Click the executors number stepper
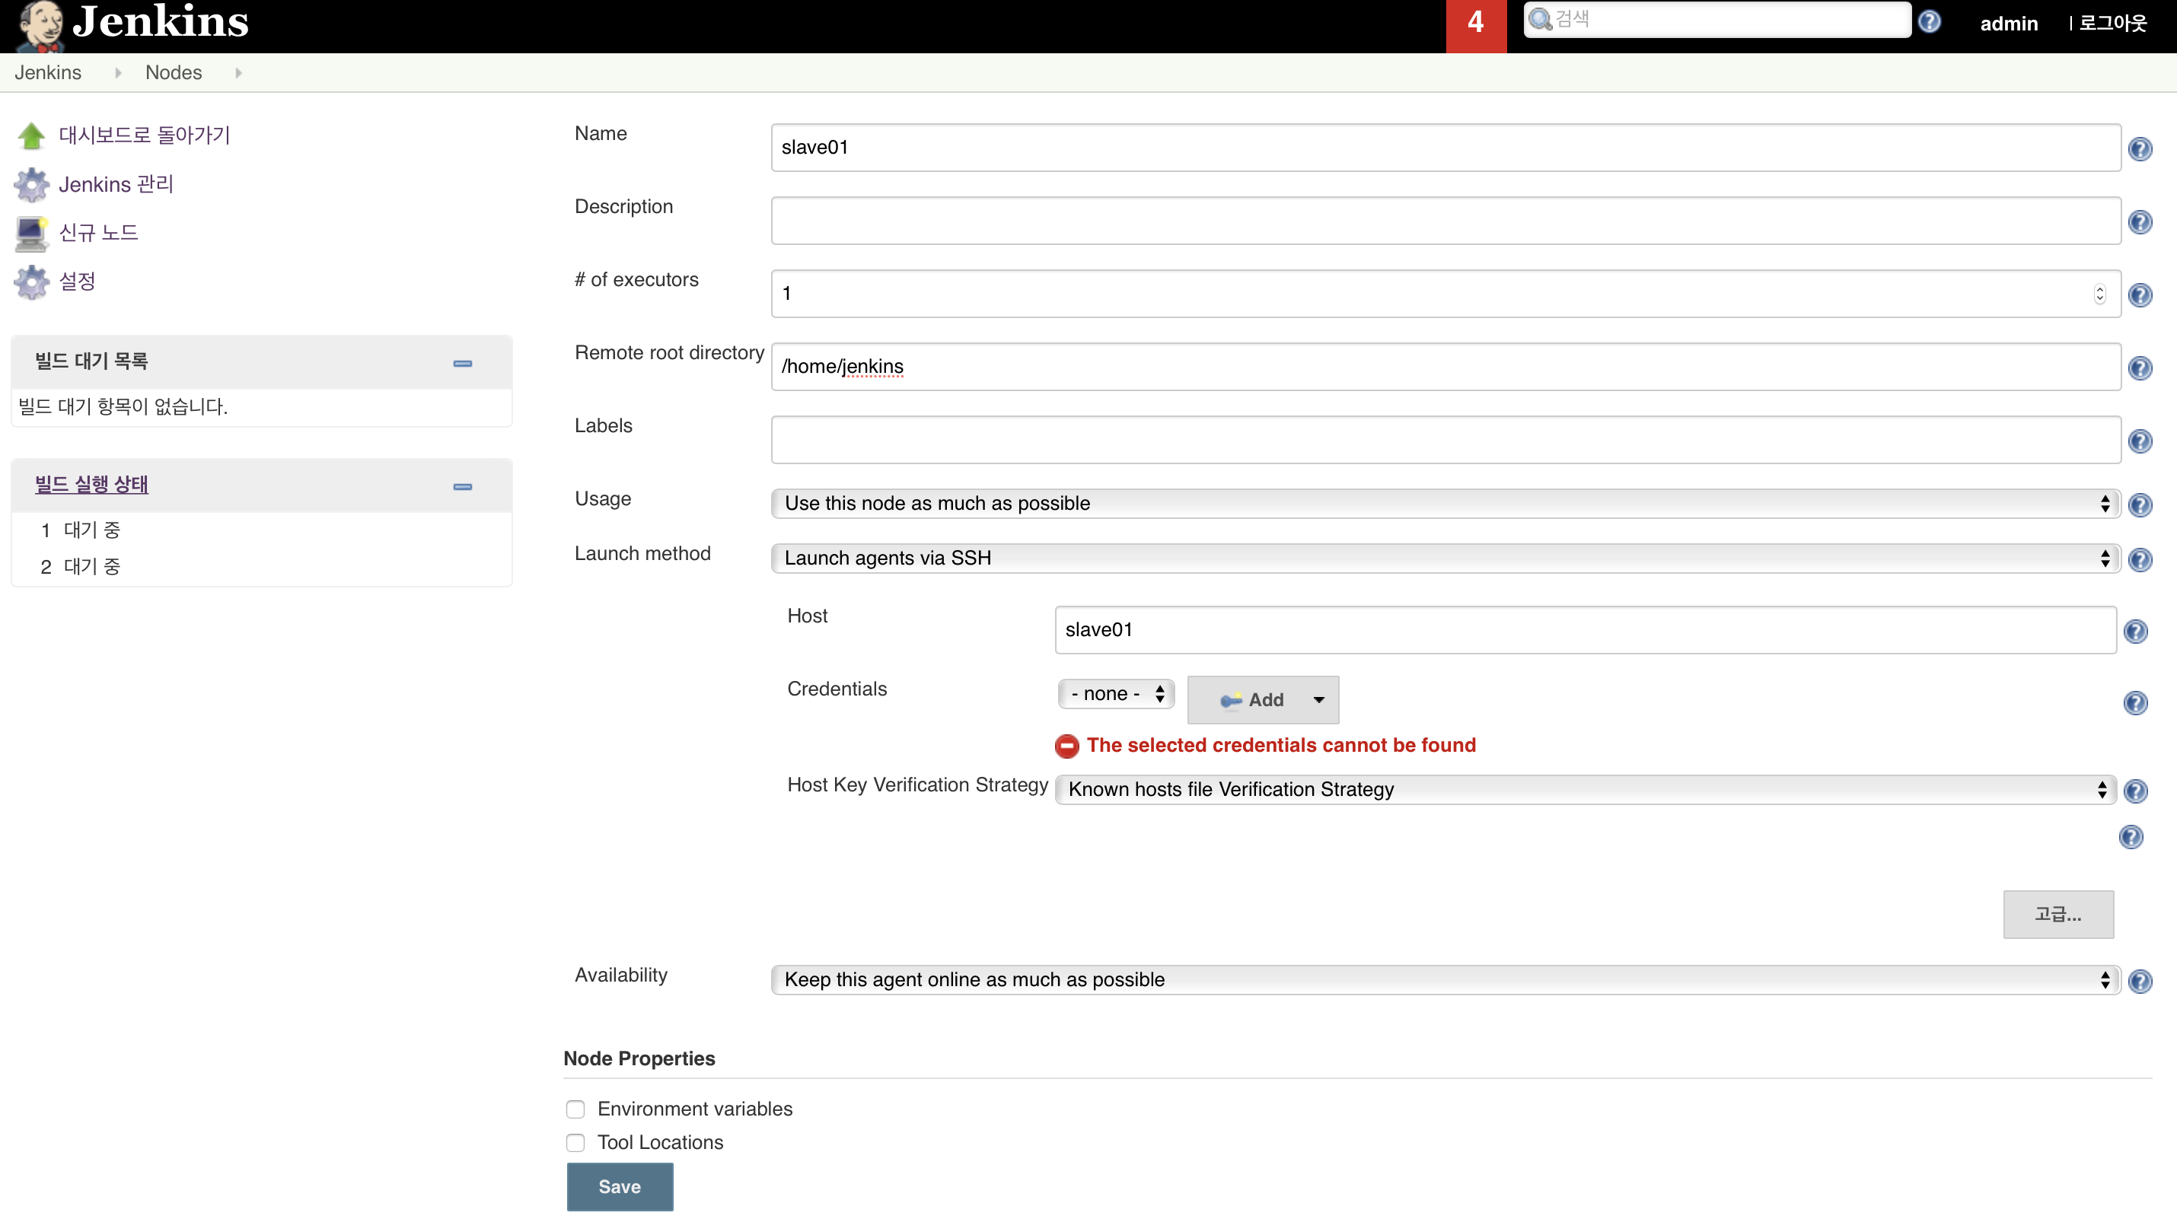The height and width of the screenshot is (1219, 2177). tap(2099, 294)
